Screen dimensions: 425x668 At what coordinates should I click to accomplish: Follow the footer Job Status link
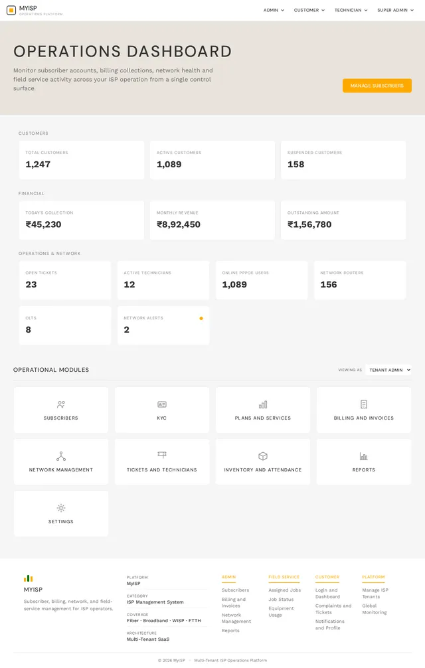281,600
